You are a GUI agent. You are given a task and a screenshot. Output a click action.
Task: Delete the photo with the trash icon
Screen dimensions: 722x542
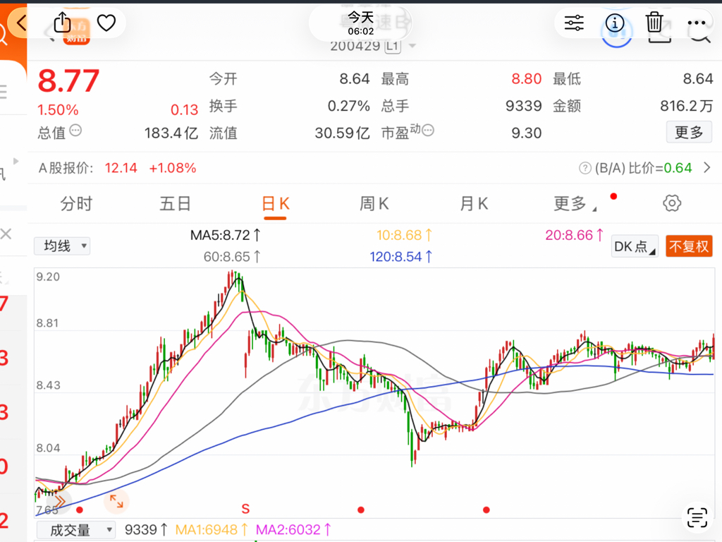[654, 23]
